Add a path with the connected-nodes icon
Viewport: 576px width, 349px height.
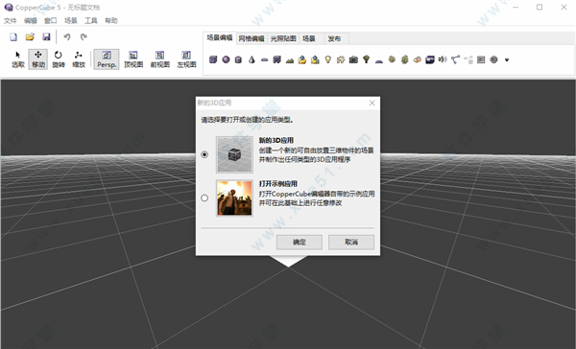(x=455, y=59)
